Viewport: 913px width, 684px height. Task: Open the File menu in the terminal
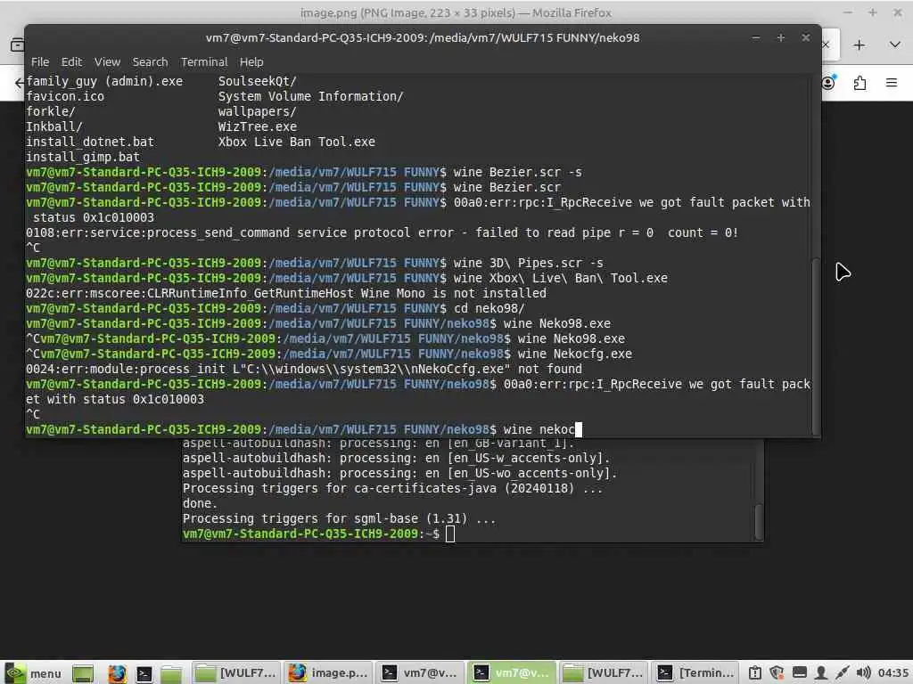tap(39, 61)
